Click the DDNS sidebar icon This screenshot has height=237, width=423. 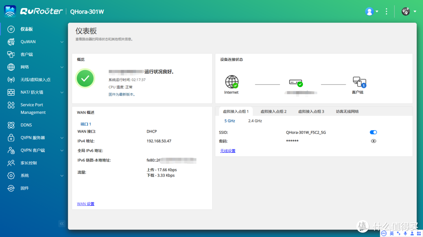pos(11,125)
